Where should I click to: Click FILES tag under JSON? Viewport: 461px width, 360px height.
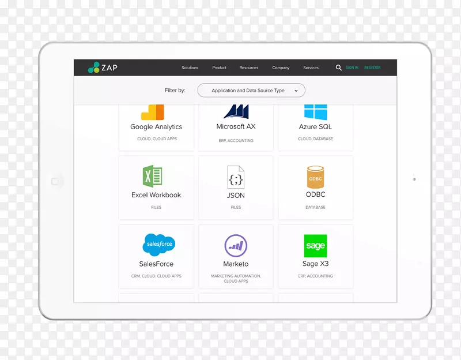click(236, 208)
